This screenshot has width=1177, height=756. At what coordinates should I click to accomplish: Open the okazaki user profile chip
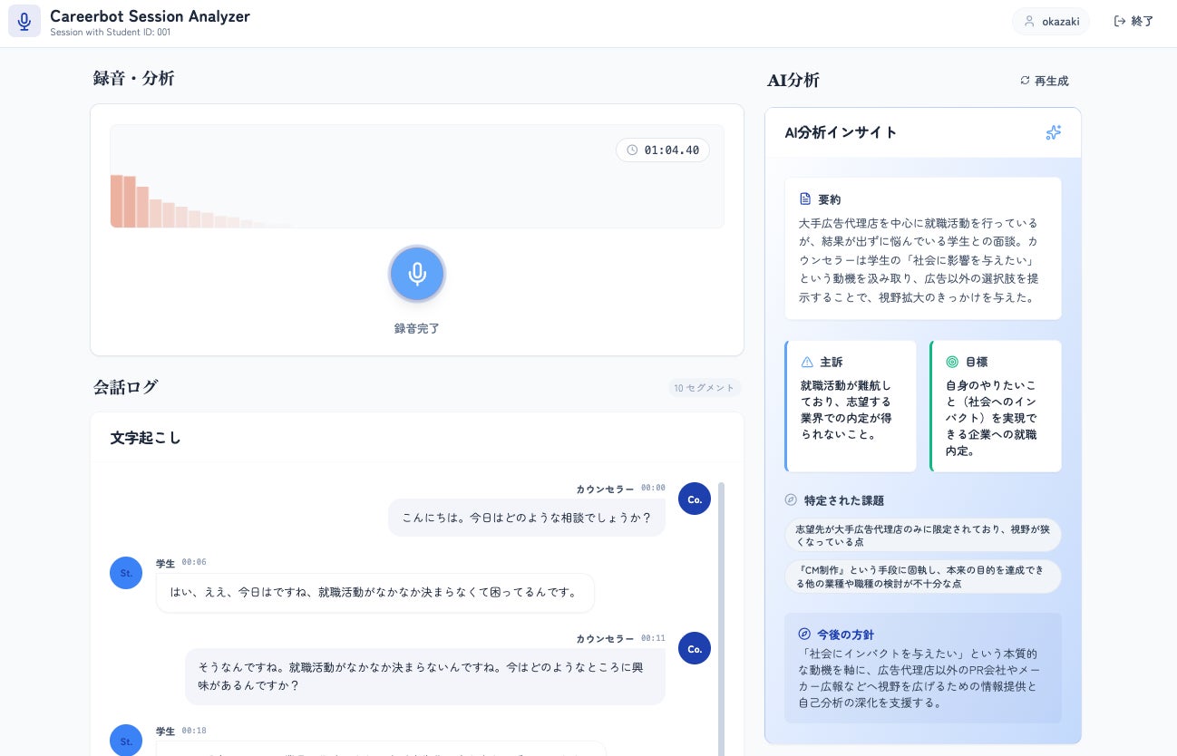(x=1051, y=21)
